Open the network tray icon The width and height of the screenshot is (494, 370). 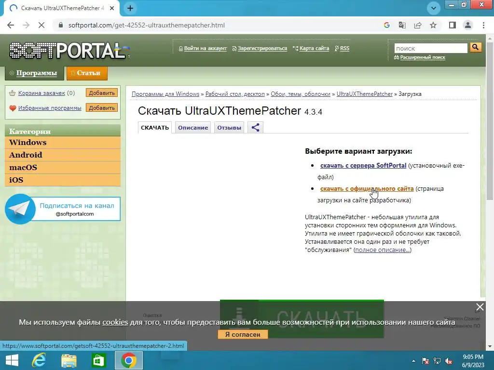click(x=437, y=361)
